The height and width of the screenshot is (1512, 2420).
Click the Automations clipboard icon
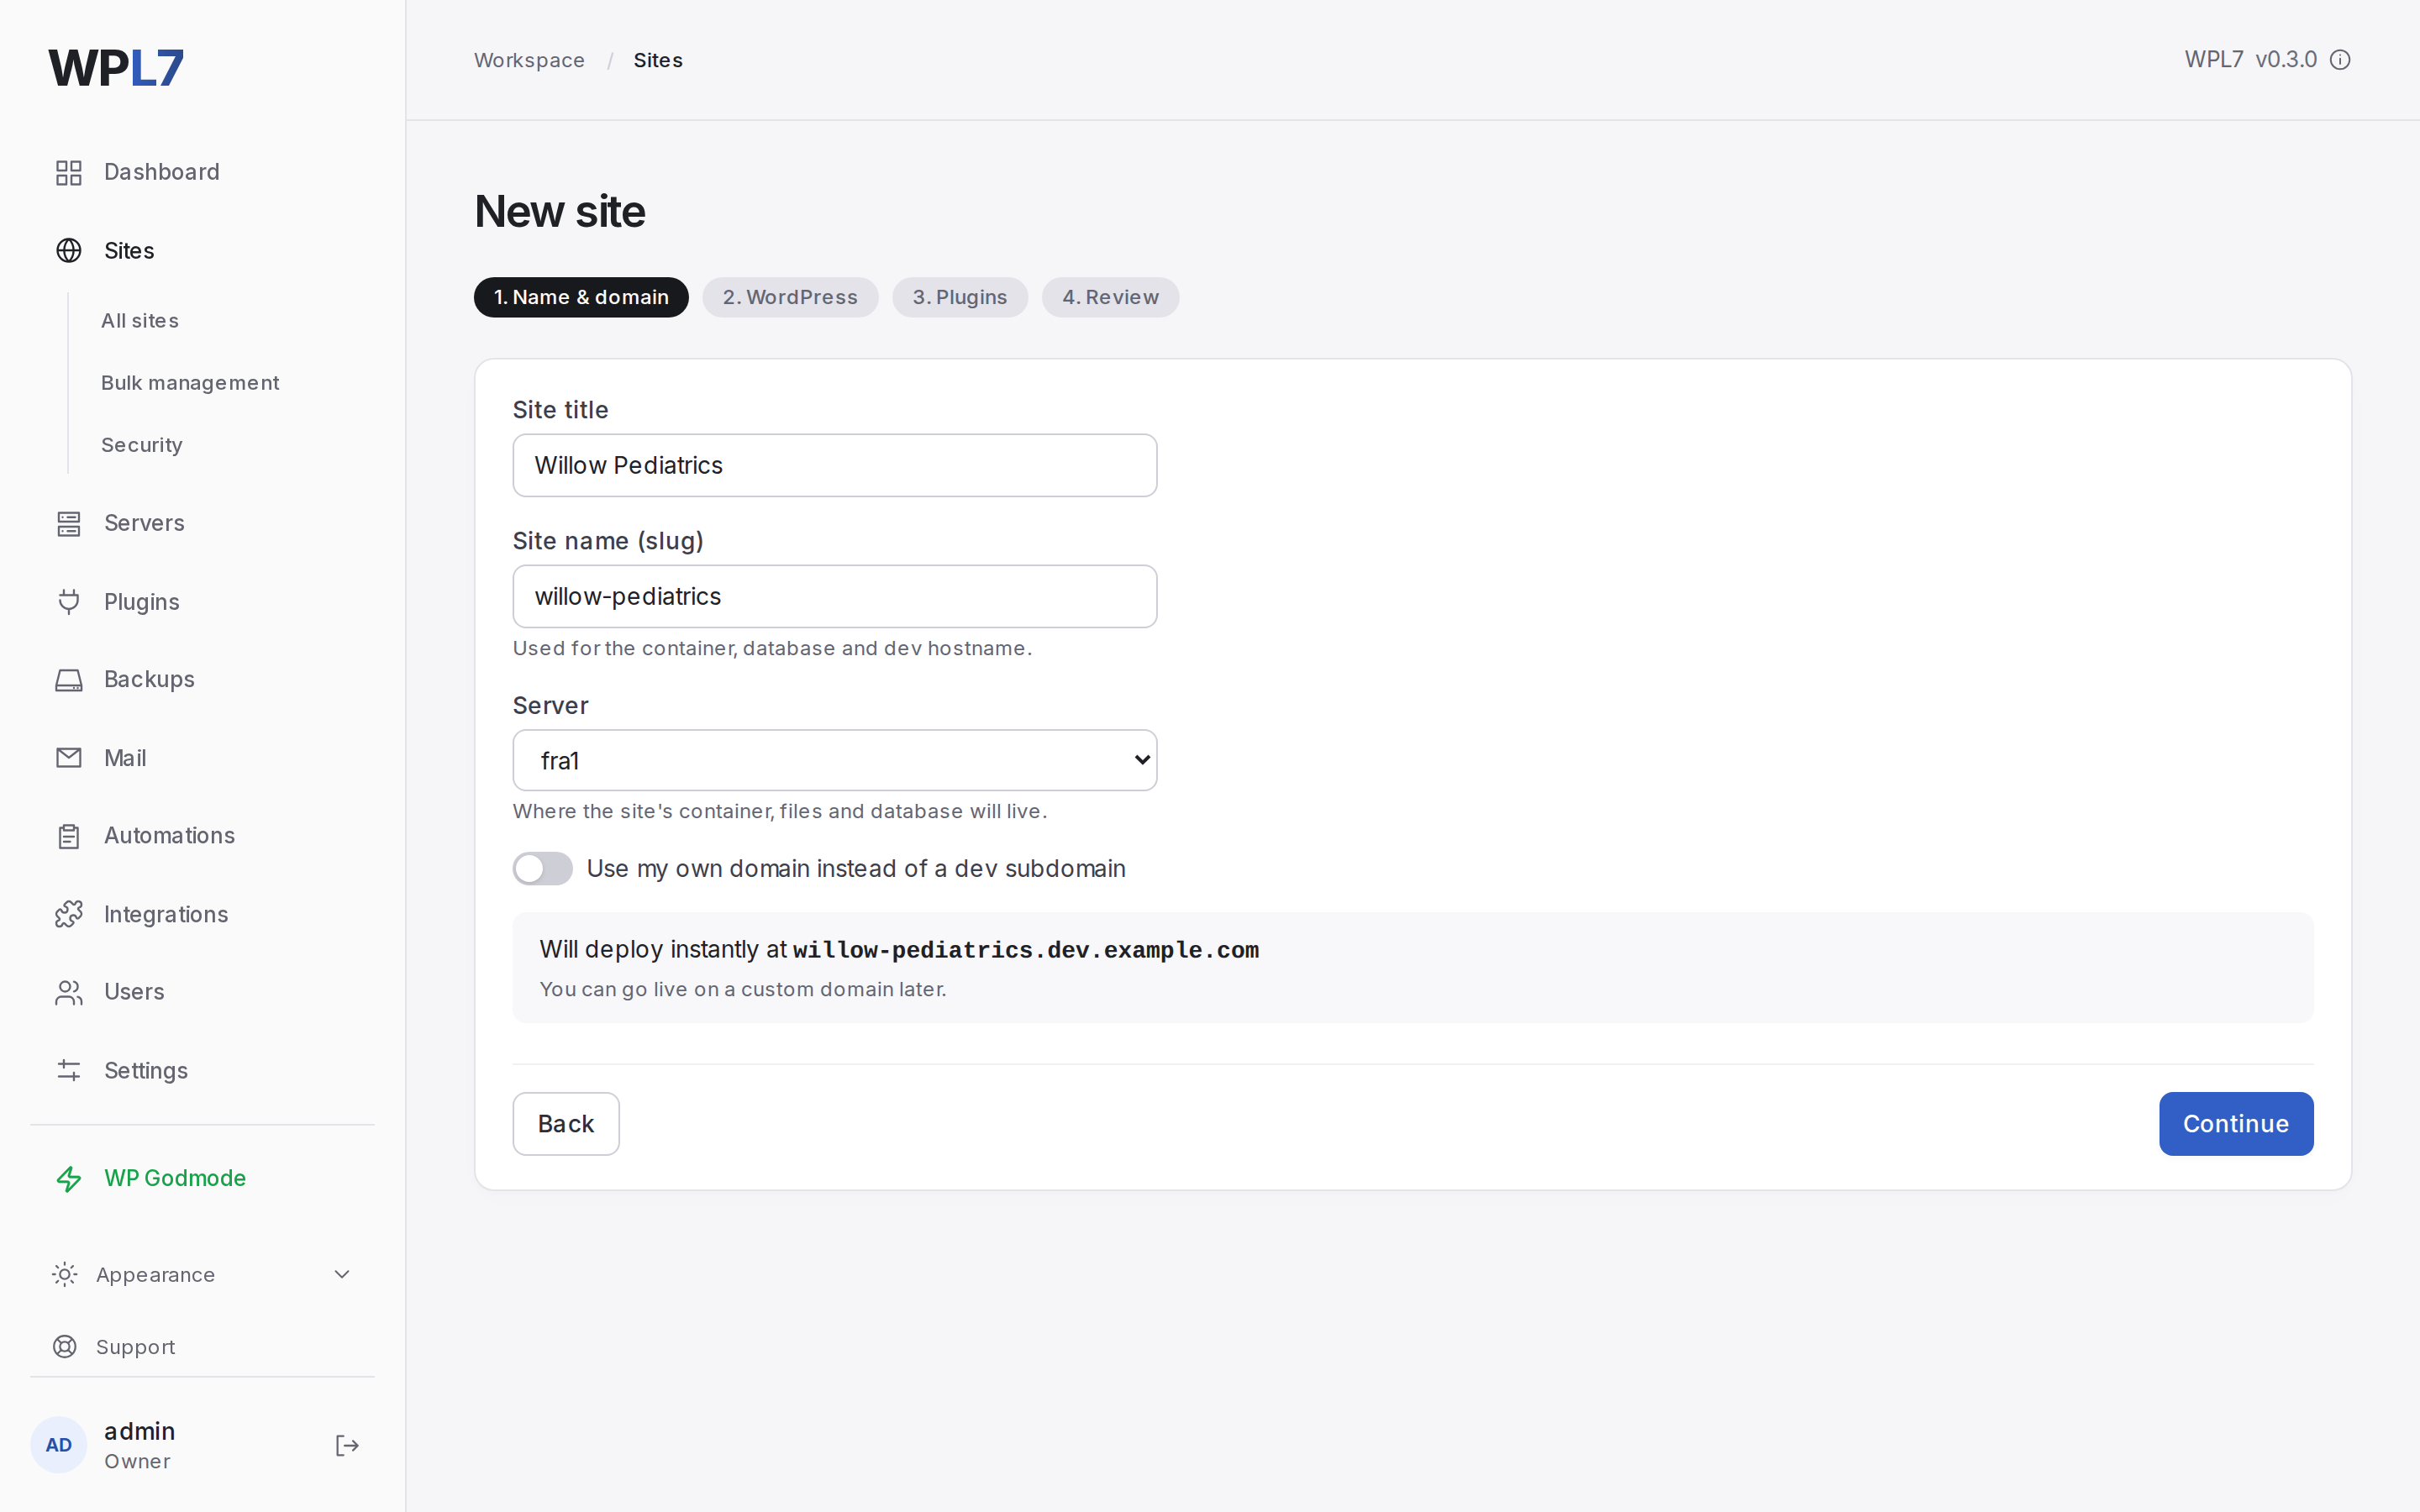[68, 836]
